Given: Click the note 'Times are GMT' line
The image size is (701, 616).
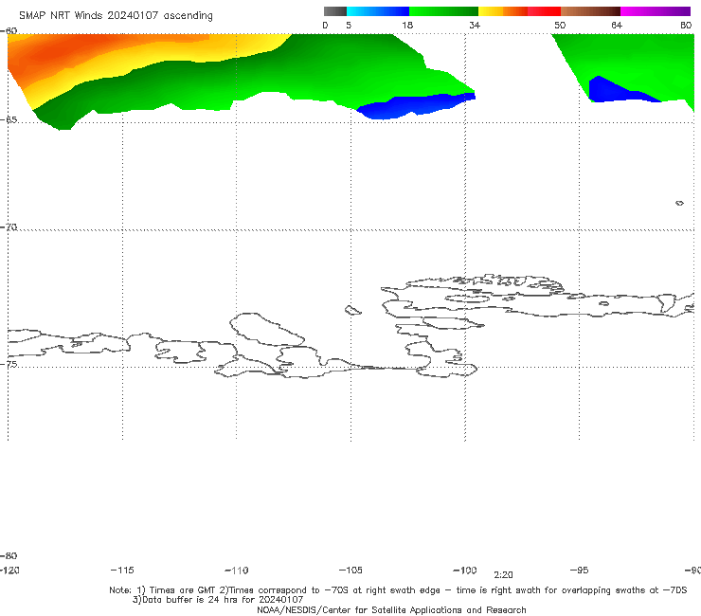Looking at the screenshot, I should [398, 590].
